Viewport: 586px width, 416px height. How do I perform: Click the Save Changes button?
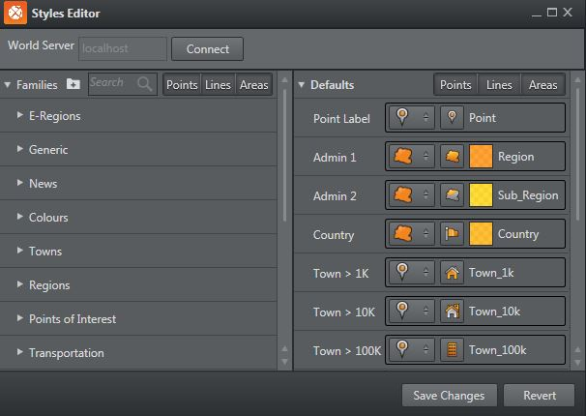pos(450,395)
